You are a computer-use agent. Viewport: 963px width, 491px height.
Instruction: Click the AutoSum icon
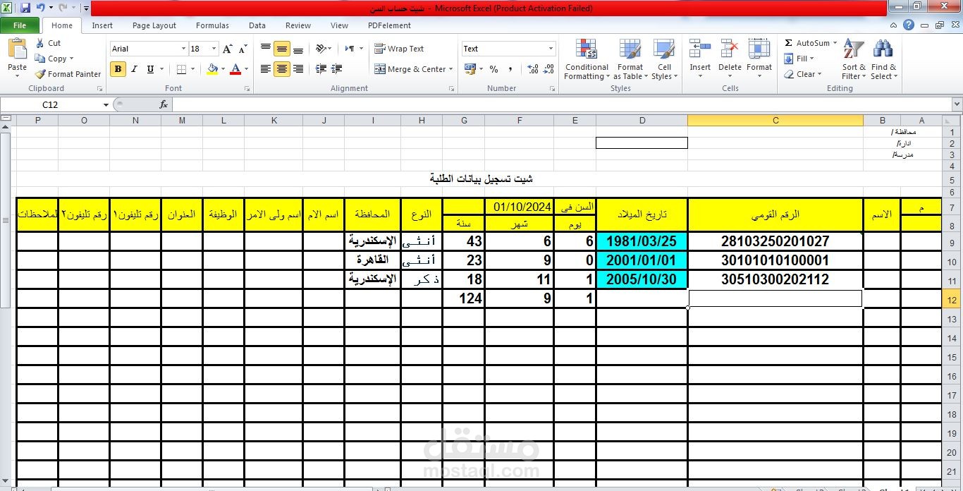tap(787, 42)
